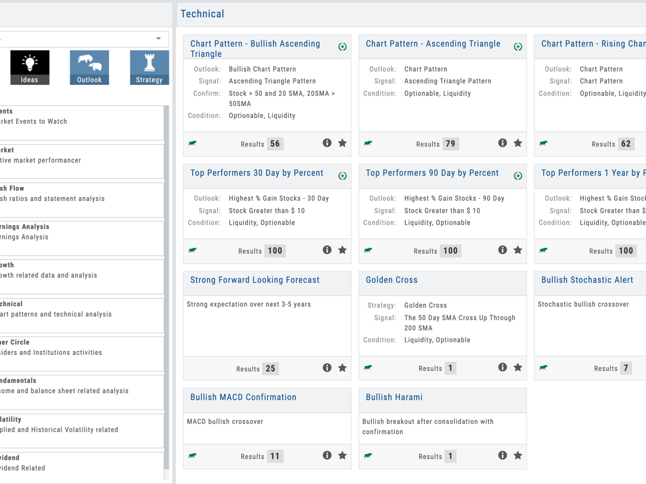Select the Strategy chess rook icon
Viewport: 646px width, 484px height.
(149, 67)
